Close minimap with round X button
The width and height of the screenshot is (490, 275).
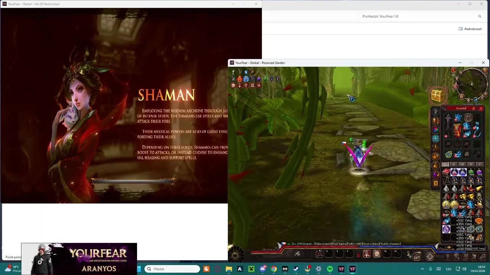[x=485, y=71]
